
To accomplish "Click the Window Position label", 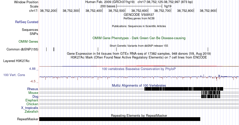I will click(26, 2).
